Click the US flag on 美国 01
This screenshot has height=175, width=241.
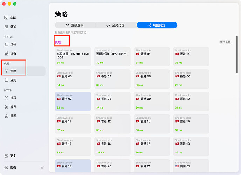177,166
